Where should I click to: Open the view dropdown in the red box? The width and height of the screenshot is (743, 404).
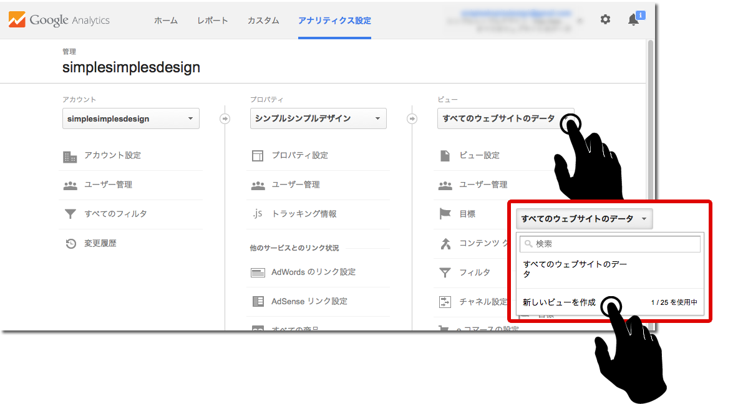click(x=584, y=219)
